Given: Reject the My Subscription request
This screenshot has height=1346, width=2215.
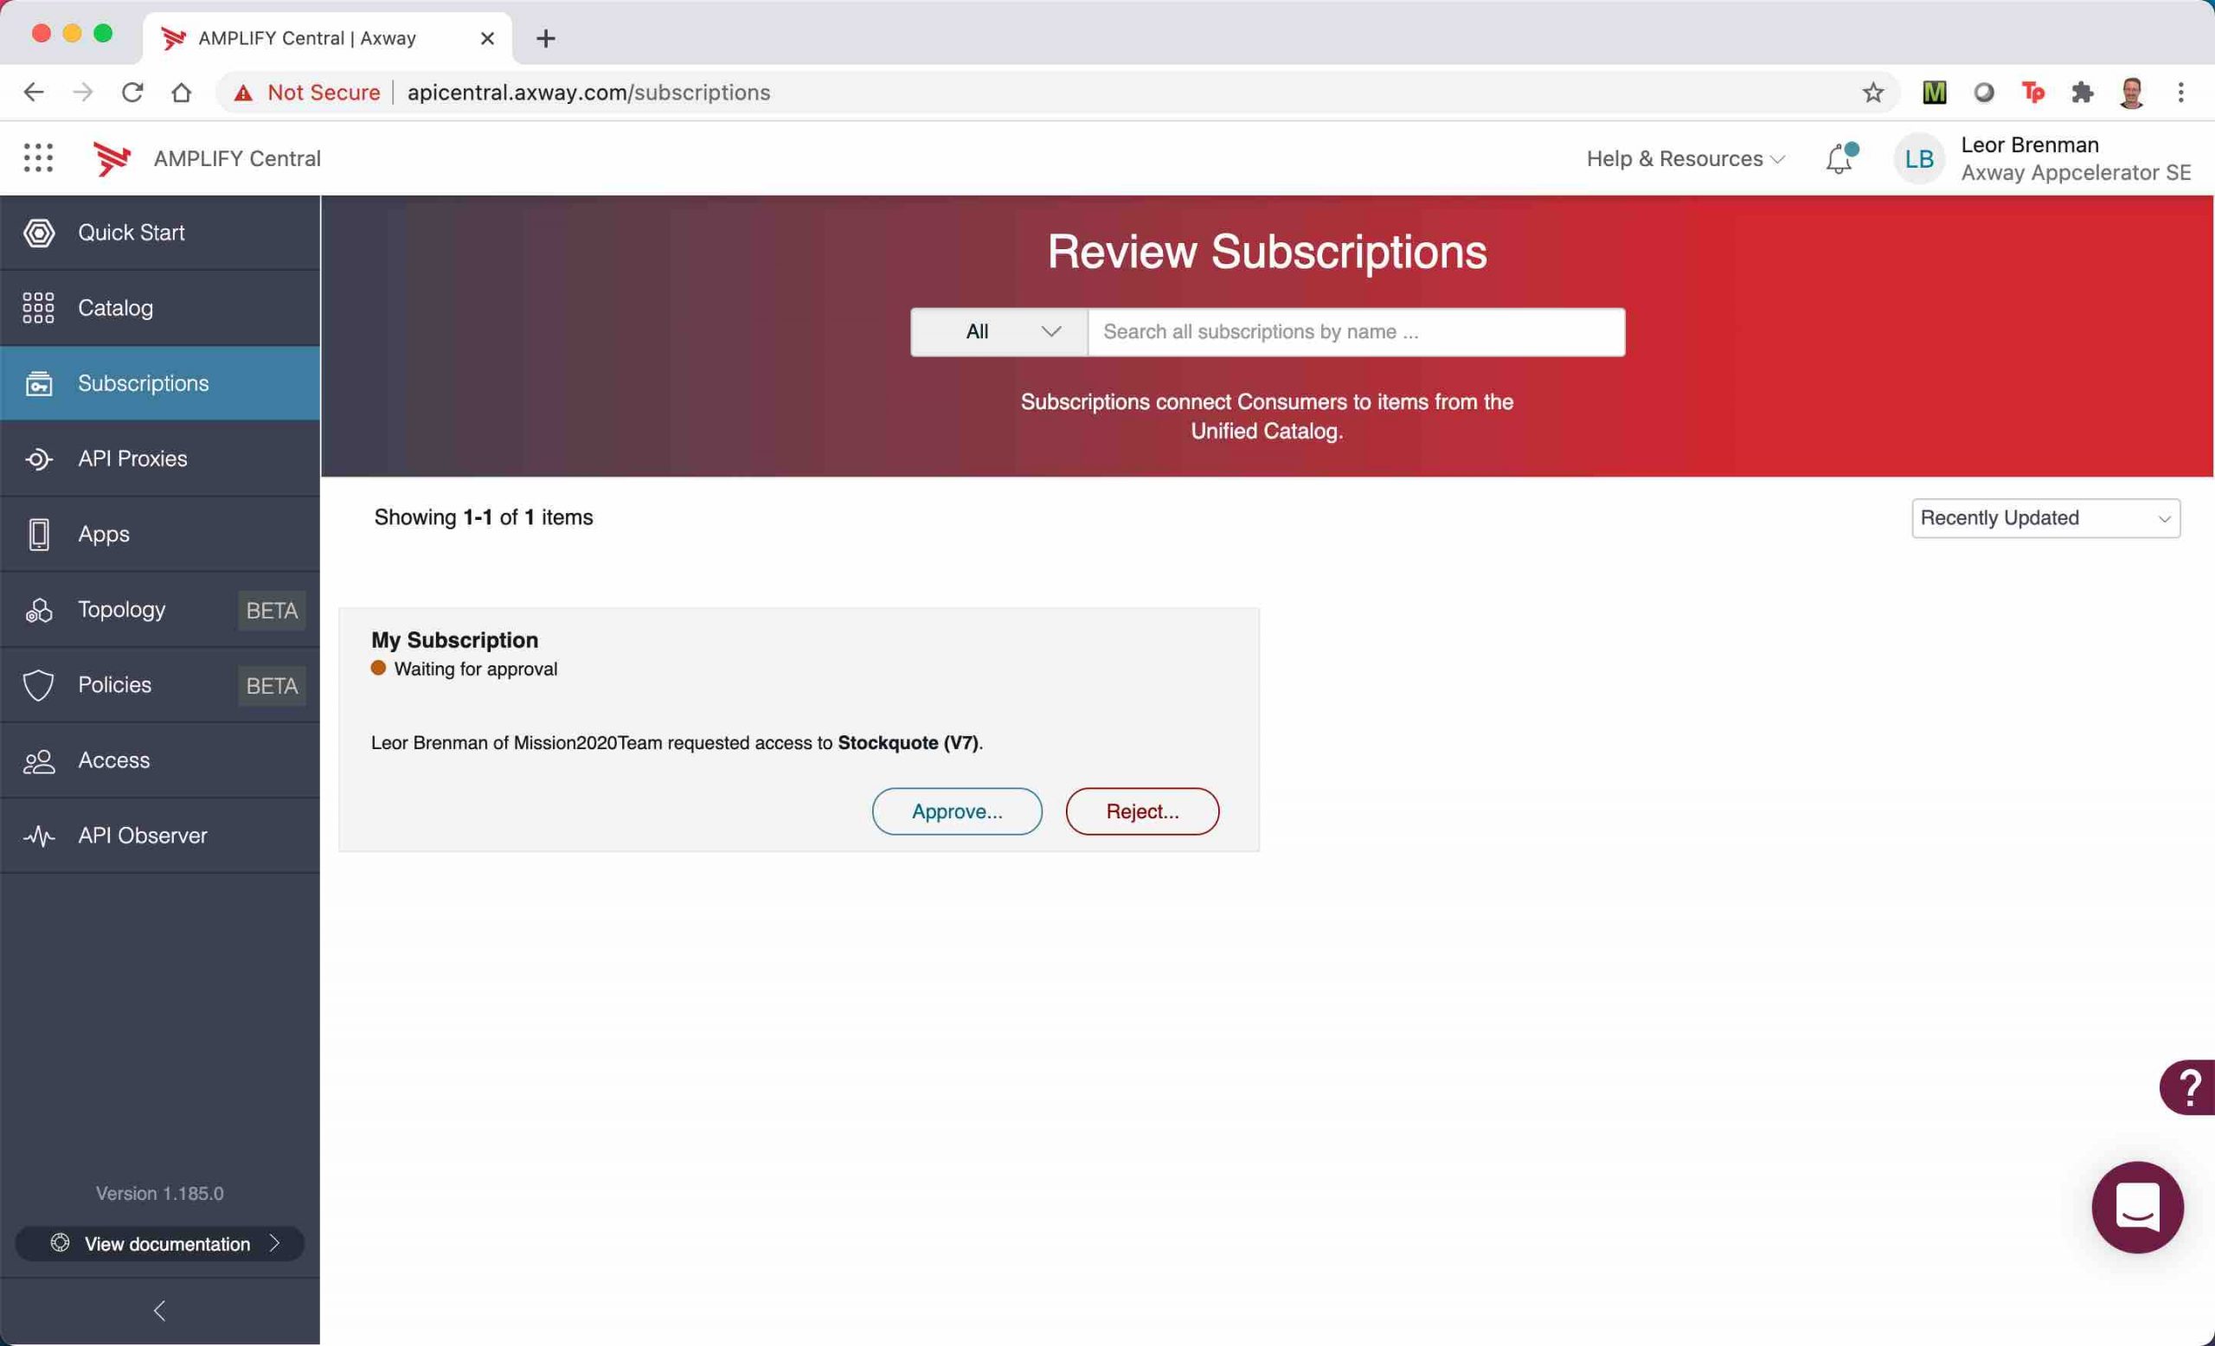Looking at the screenshot, I should [1141, 811].
